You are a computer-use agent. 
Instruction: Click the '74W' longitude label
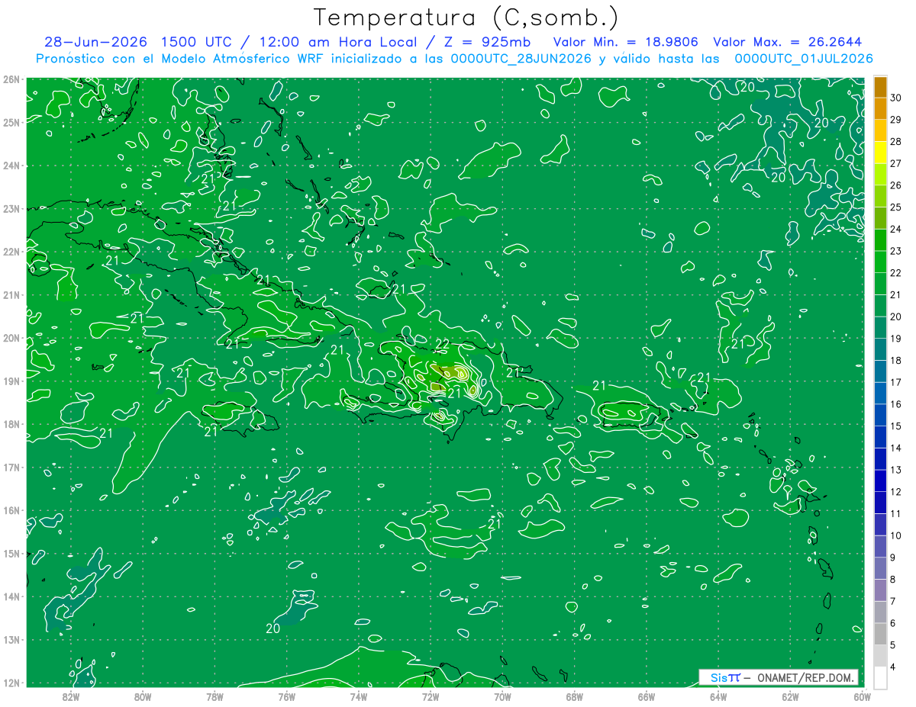359,697
